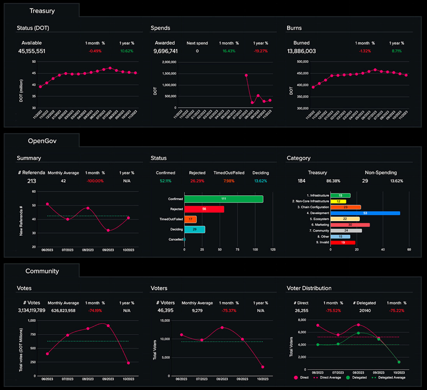Click the Awarded value 9,696,741

165,51
